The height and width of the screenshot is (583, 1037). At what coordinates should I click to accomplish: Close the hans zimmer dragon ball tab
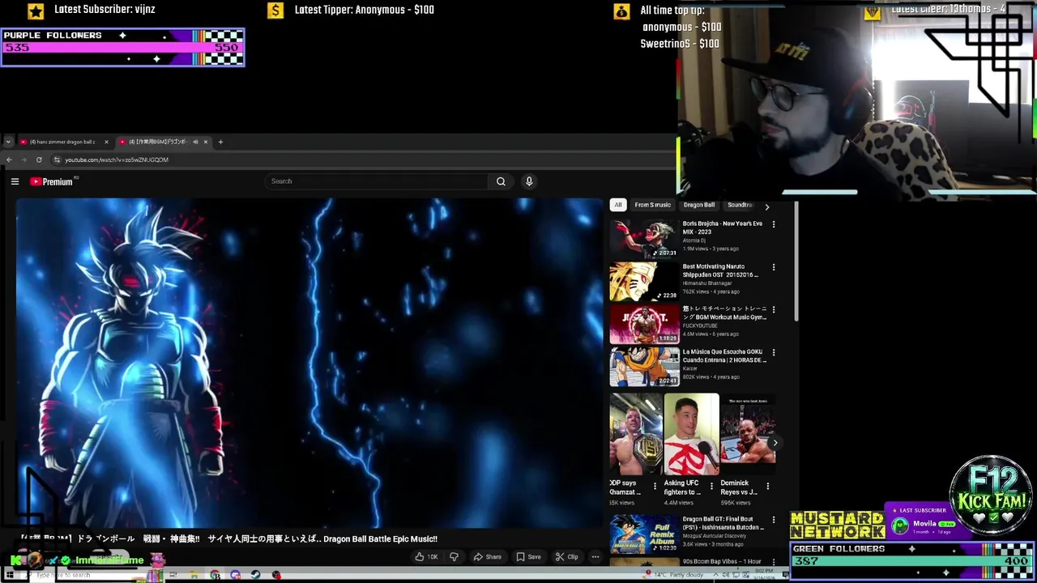(x=106, y=142)
